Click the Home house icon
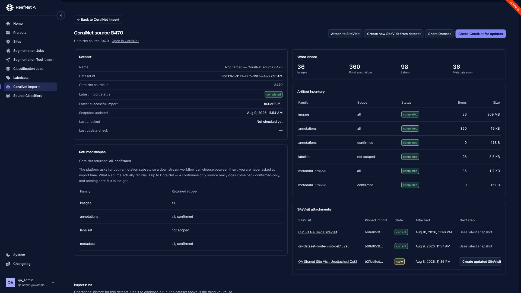The width and height of the screenshot is (521, 293). 8,24
